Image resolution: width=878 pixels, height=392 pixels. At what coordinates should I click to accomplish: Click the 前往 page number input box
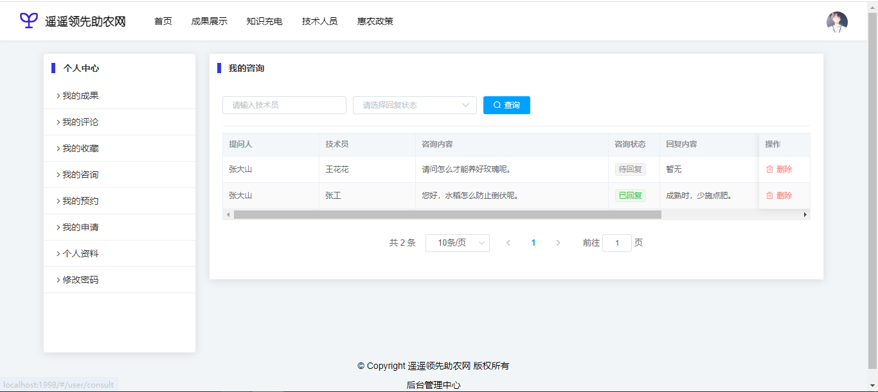tap(616, 243)
